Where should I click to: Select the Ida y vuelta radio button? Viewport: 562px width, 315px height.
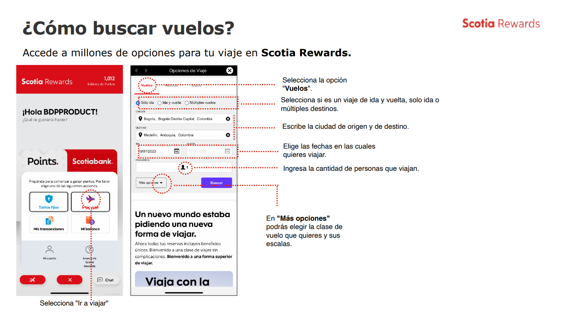(160, 103)
